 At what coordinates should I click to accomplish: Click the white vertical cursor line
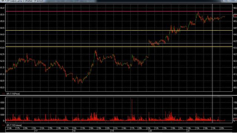pyautogui.click(x=213, y=63)
